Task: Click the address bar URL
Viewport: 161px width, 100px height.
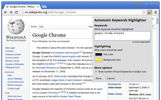Action: [50, 12]
